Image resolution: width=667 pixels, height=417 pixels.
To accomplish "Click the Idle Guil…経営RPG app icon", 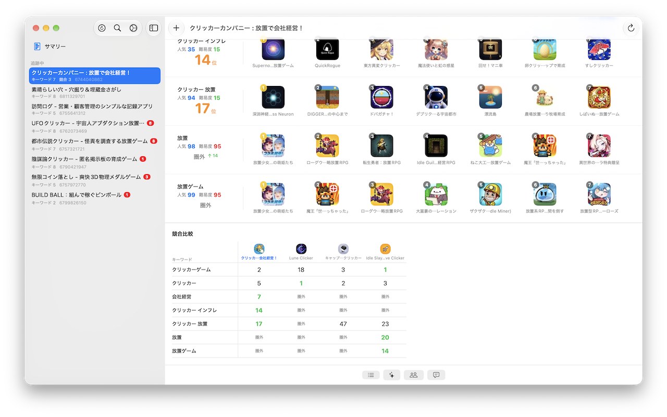I will 436,146.
